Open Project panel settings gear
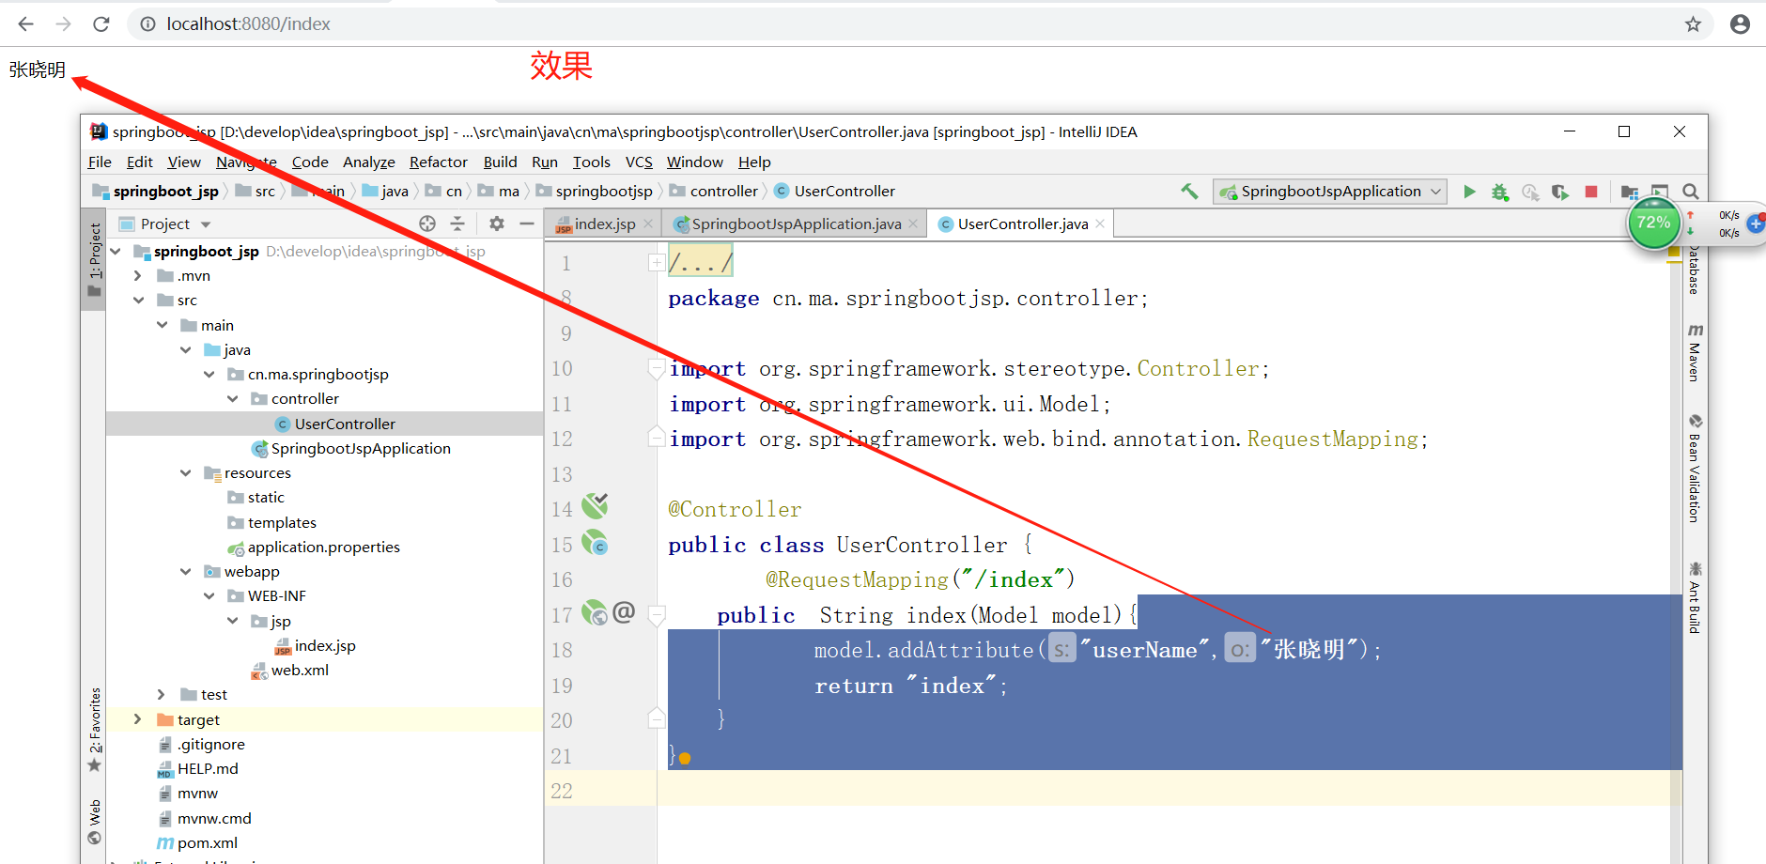1766x864 pixels. (497, 224)
